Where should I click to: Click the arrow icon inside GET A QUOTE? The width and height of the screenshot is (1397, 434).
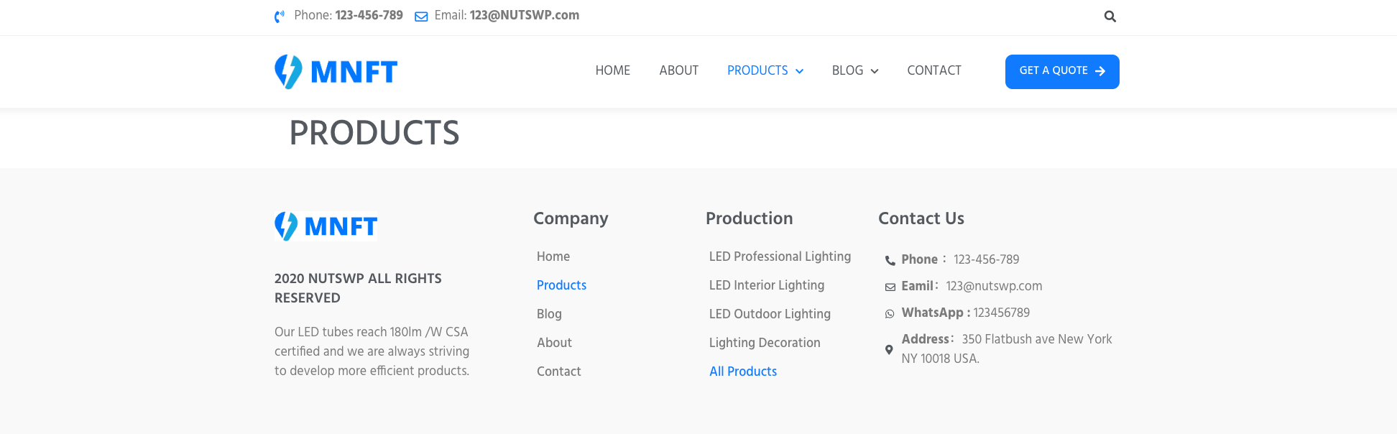pos(1099,71)
